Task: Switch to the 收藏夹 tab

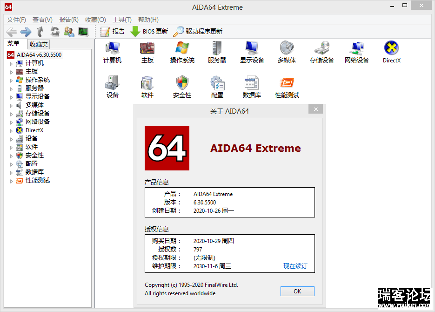Action: tap(39, 44)
